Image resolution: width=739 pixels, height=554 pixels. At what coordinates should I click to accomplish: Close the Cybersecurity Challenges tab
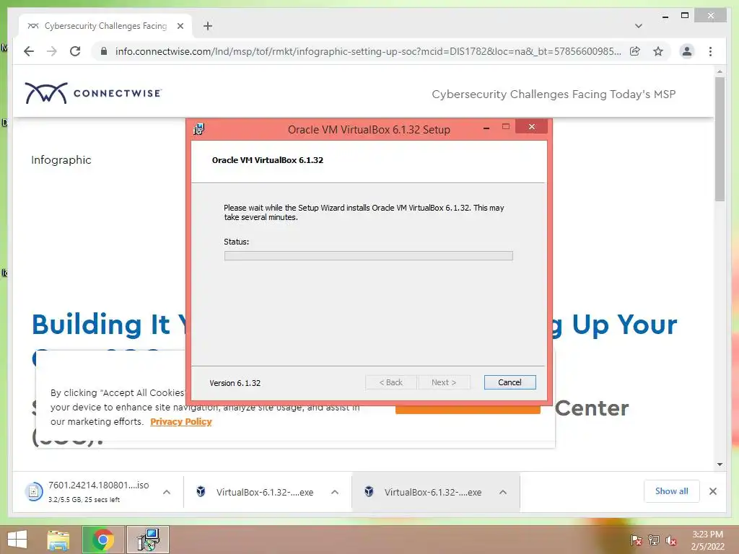click(x=180, y=26)
